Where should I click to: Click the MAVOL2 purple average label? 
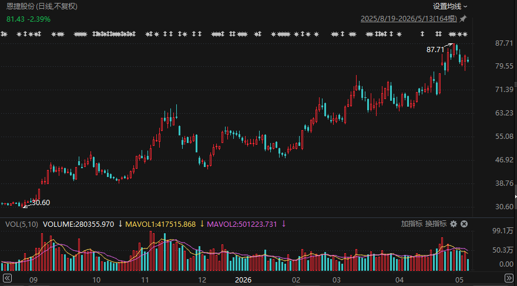tap(241, 224)
